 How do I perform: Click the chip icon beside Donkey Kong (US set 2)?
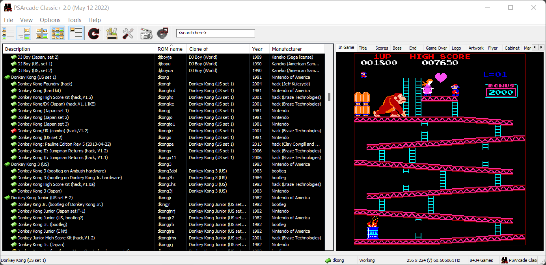coord(13,137)
